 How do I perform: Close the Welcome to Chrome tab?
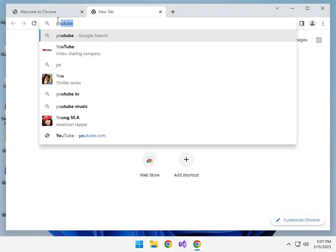pos(82,12)
